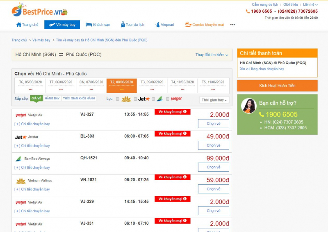
Task: Sort by GIÁ VÉ
Action: tap(36, 98)
